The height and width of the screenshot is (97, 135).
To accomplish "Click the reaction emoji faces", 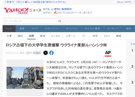I will pyautogui.click(x=37, y=53).
